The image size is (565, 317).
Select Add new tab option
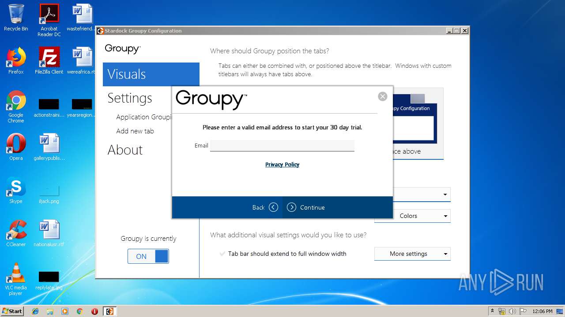click(135, 131)
